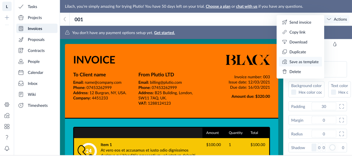Pick the Background color swatch
This screenshot has width=352, height=156.
click(294, 92)
